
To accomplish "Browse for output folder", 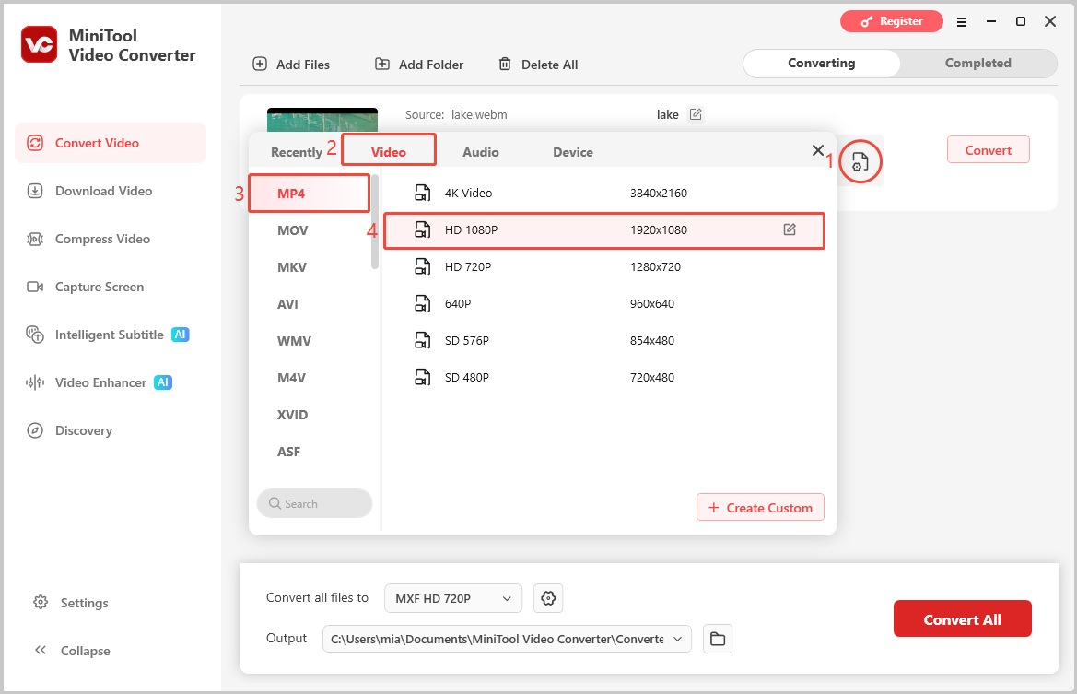I will pos(718,639).
